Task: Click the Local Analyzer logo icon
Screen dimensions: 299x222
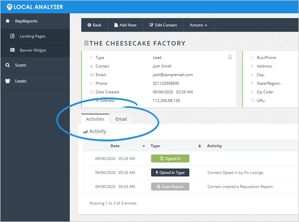Action: [9, 7]
